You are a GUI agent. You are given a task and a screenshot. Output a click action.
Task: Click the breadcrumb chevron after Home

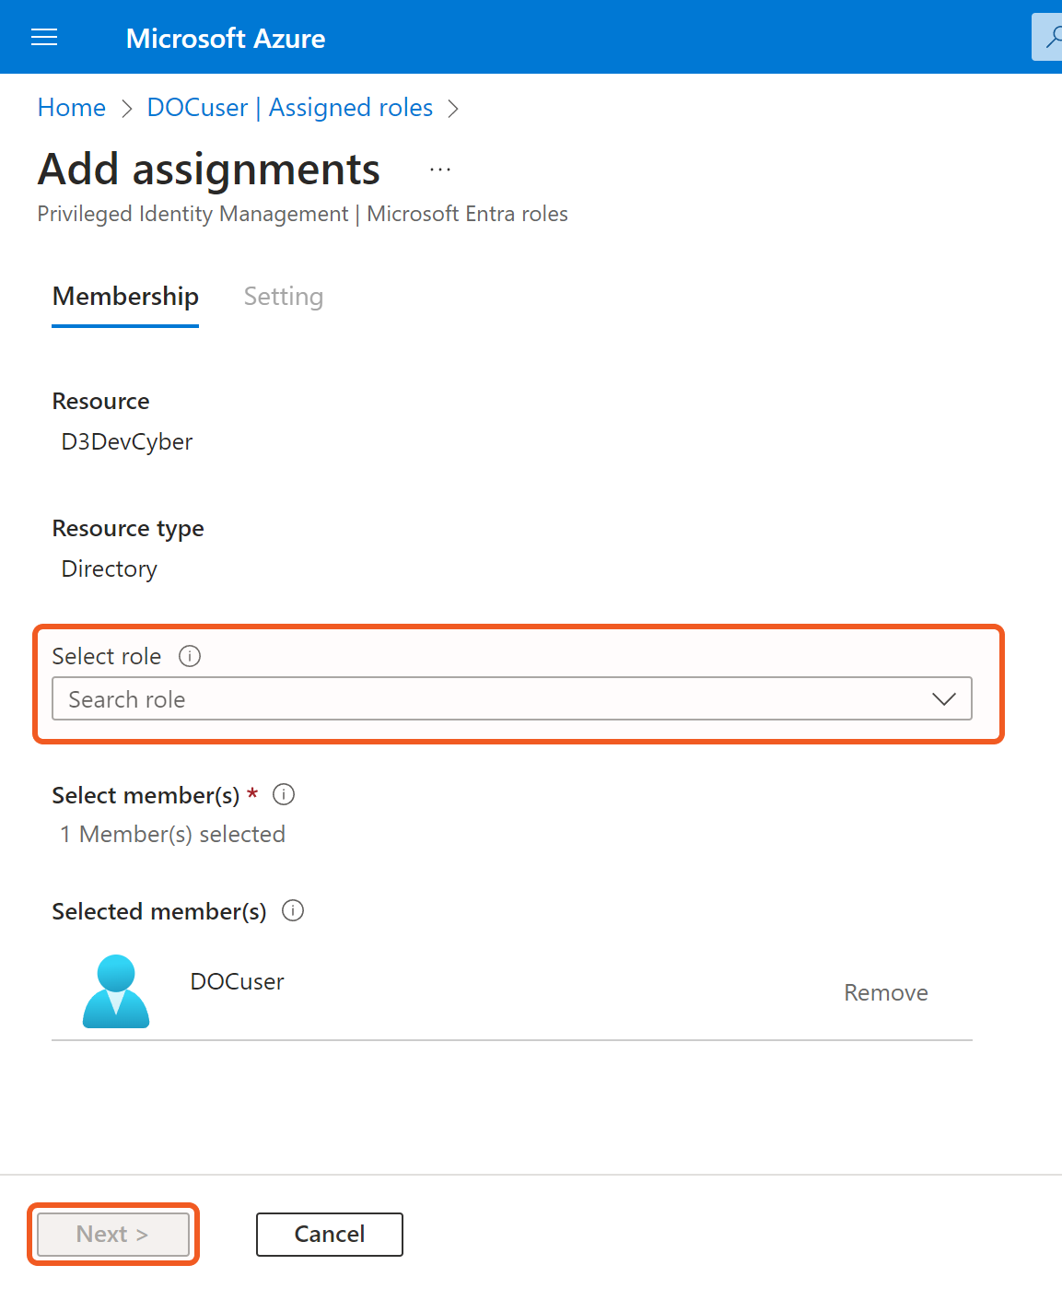[x=127, y=109]
